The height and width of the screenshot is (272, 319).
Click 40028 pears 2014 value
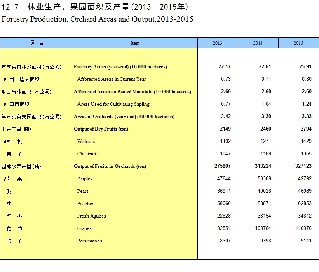coord(264,191)
